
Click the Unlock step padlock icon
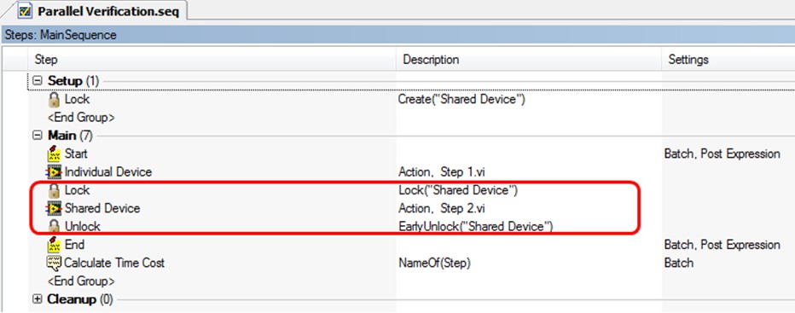(54, 226)
